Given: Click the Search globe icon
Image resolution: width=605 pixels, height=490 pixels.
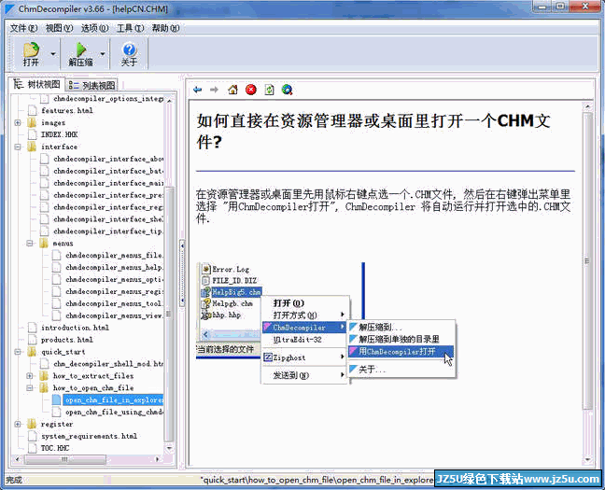Looking at the screenshot, I should [x=287, y=90].
